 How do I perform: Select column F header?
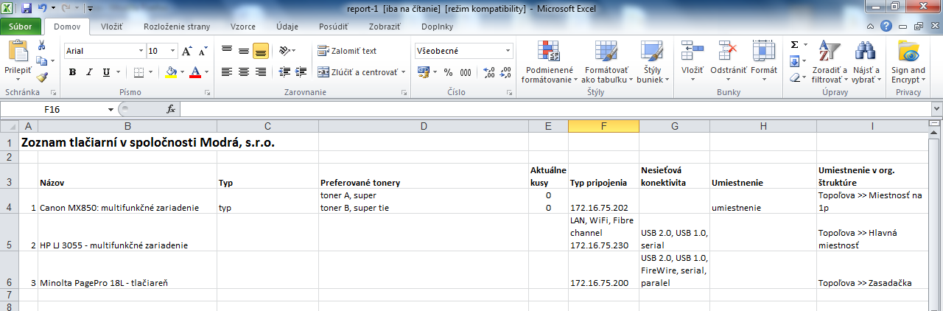click(603, 126)
